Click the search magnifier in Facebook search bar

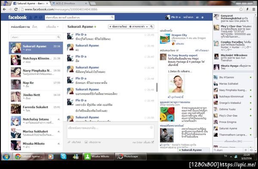tap(112, 17)
